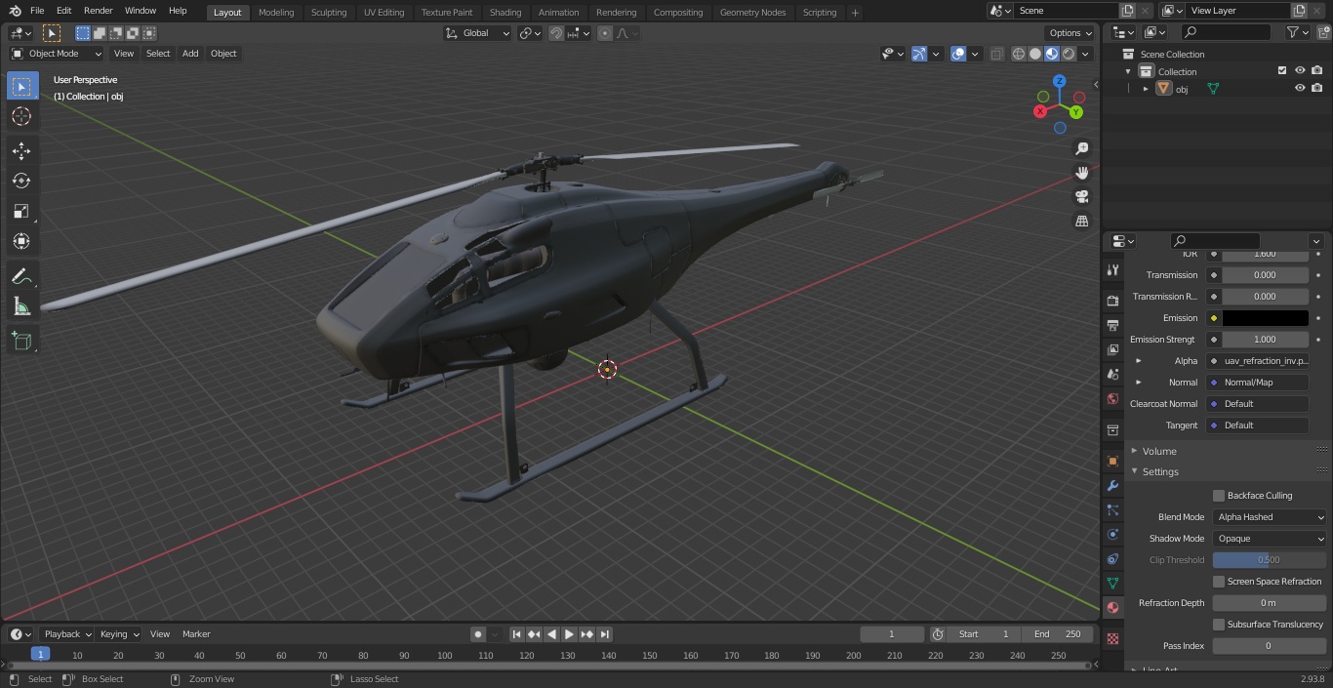Open World Properties tab

coord(1112,399)
